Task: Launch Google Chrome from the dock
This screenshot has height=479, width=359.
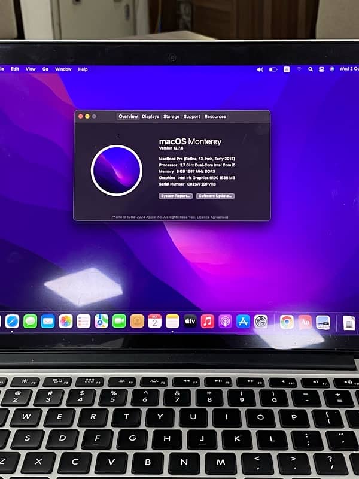Action: (287, 322)
